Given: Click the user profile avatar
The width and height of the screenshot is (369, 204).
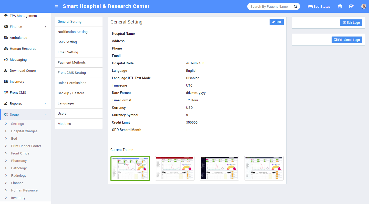Looking at the screenshot, I should tap(364, 6).
